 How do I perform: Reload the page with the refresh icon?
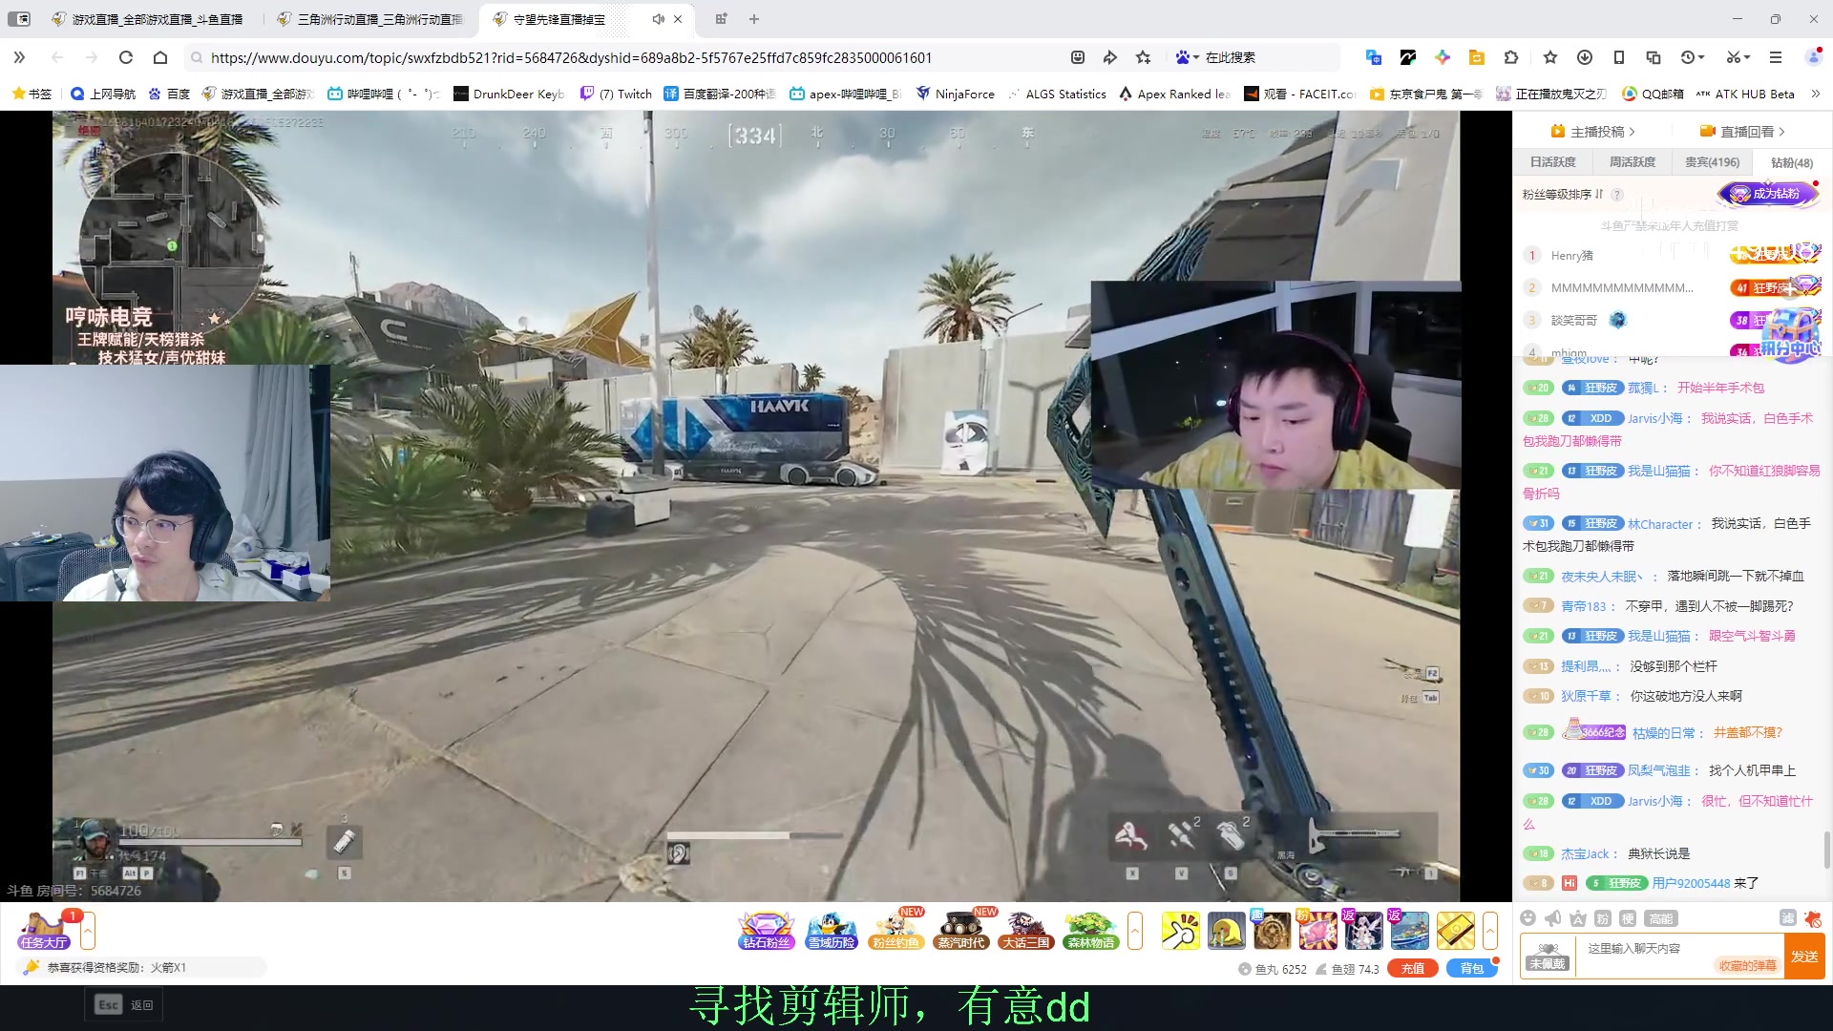coord(125,57)
